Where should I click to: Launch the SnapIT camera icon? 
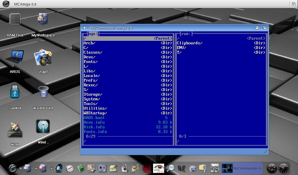point(43,57)
